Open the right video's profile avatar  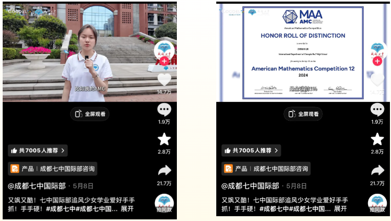pos(377,50)
